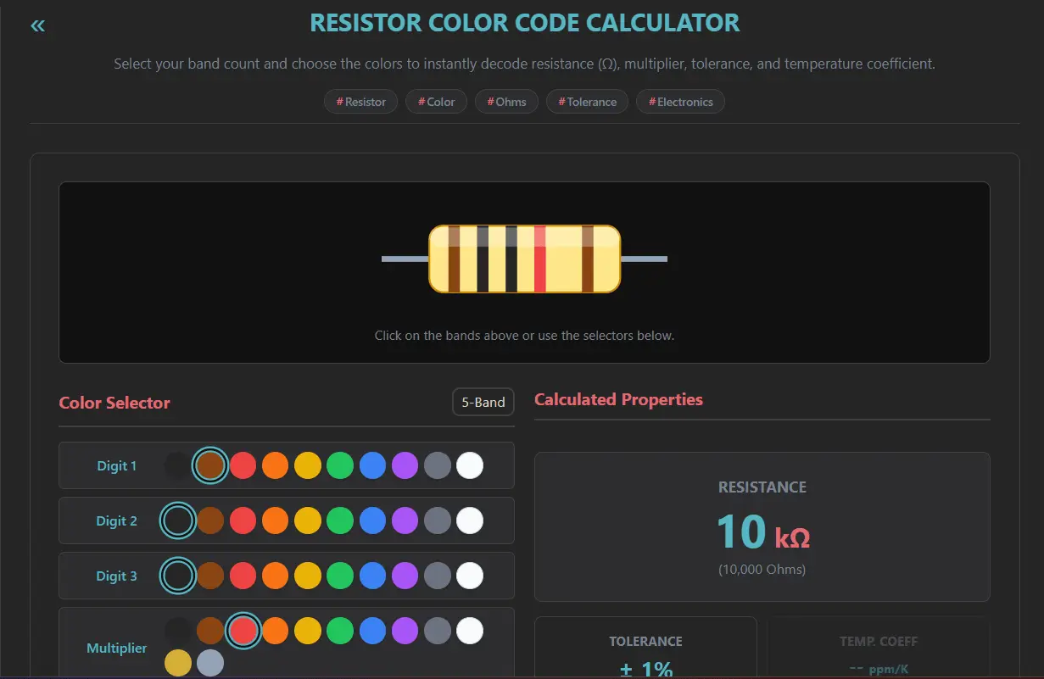The height and width of the screenshot is (679, 1044).
Task: Select red for Digit 1
Action: click(243, 465)
